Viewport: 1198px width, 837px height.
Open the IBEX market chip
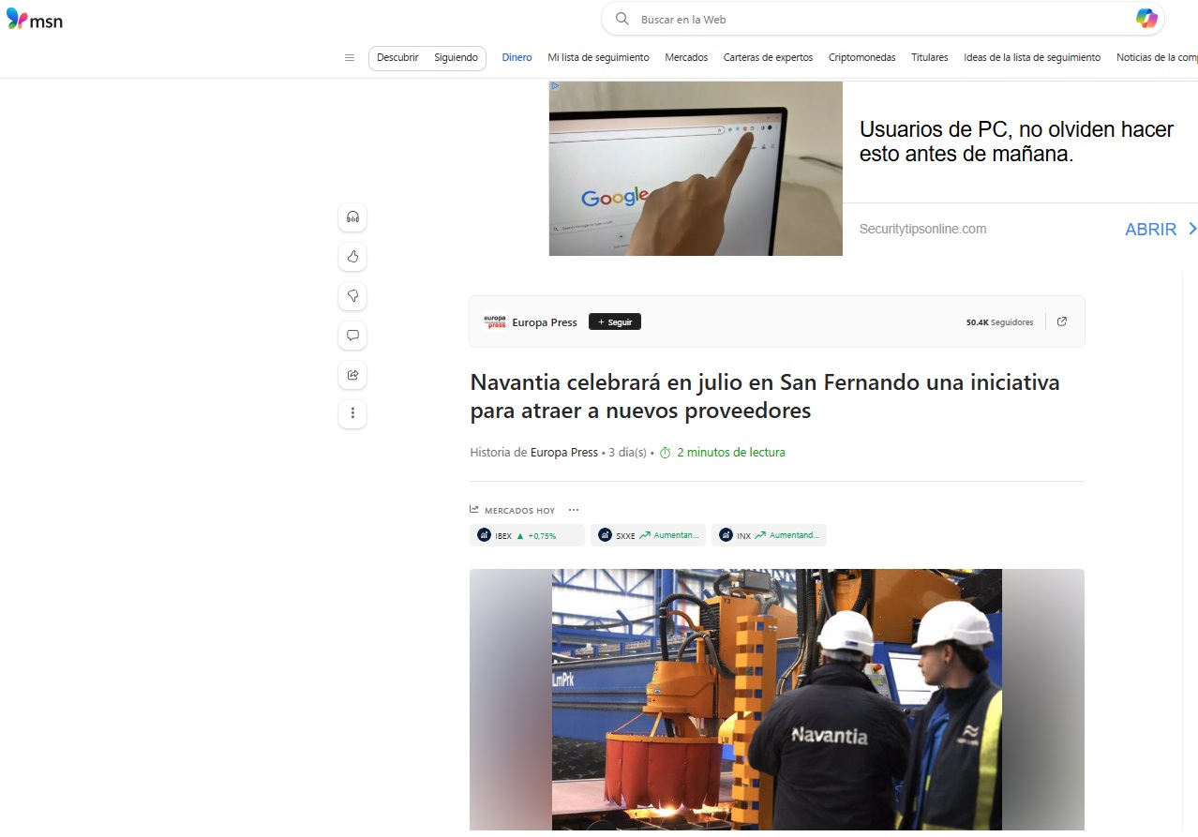[526, 535]
